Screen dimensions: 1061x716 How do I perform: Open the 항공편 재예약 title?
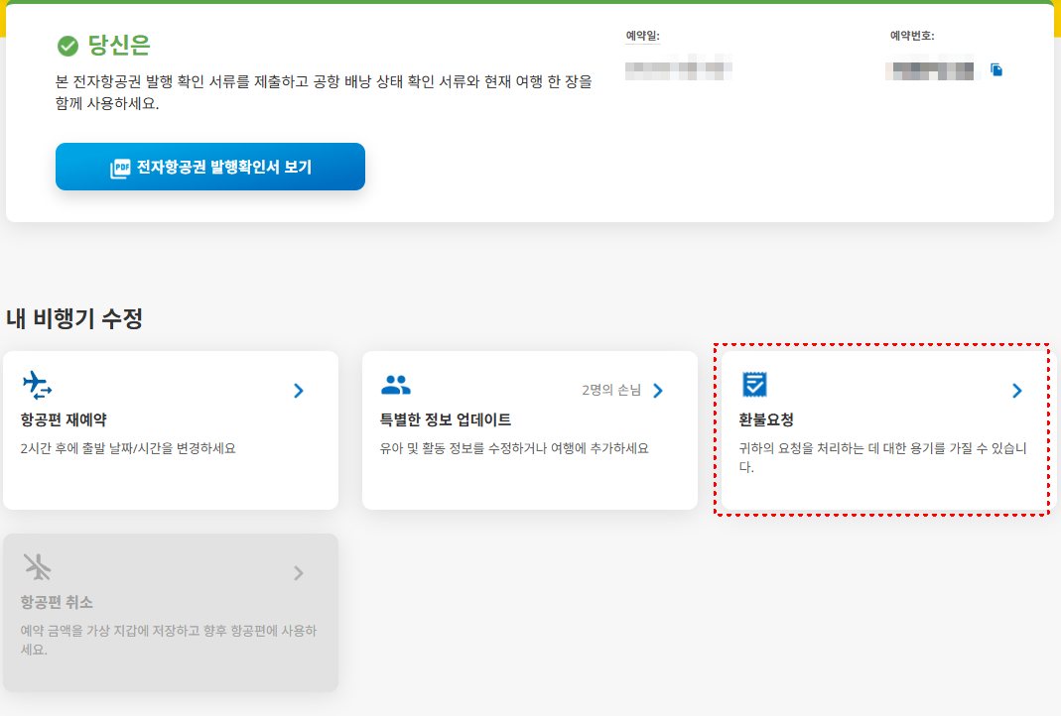pos(64,419)
